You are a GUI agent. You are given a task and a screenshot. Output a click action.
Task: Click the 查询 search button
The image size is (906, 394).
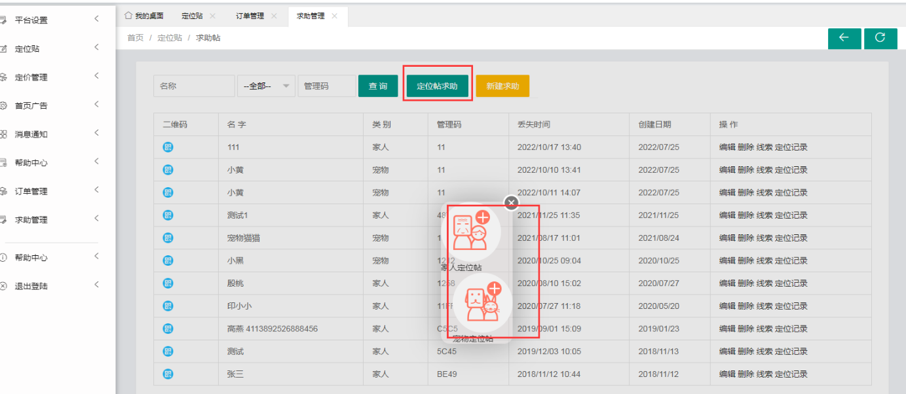[x=378, y=86]
